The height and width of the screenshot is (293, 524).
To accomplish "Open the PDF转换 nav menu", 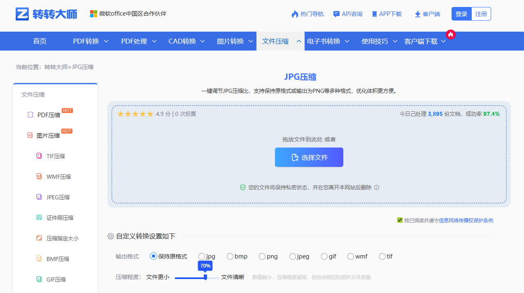I will (86, 41).
